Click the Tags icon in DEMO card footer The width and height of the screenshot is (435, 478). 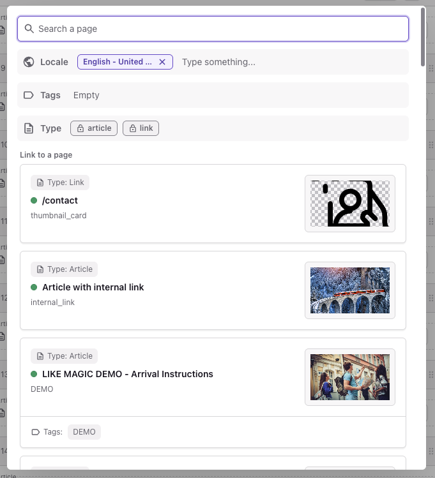pos(36,432)
